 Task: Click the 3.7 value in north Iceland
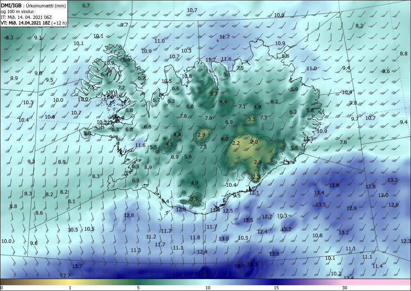coord(214,94)
